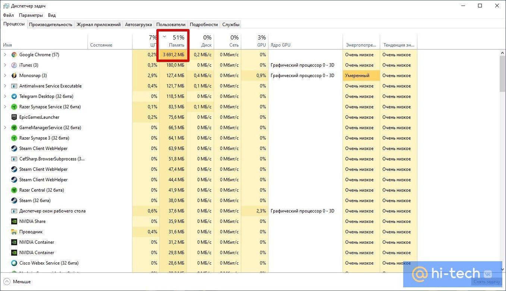Click the Умеренный power cell for Monosnap
Viewport: 506px width, 291px height.
click(361, 76)
